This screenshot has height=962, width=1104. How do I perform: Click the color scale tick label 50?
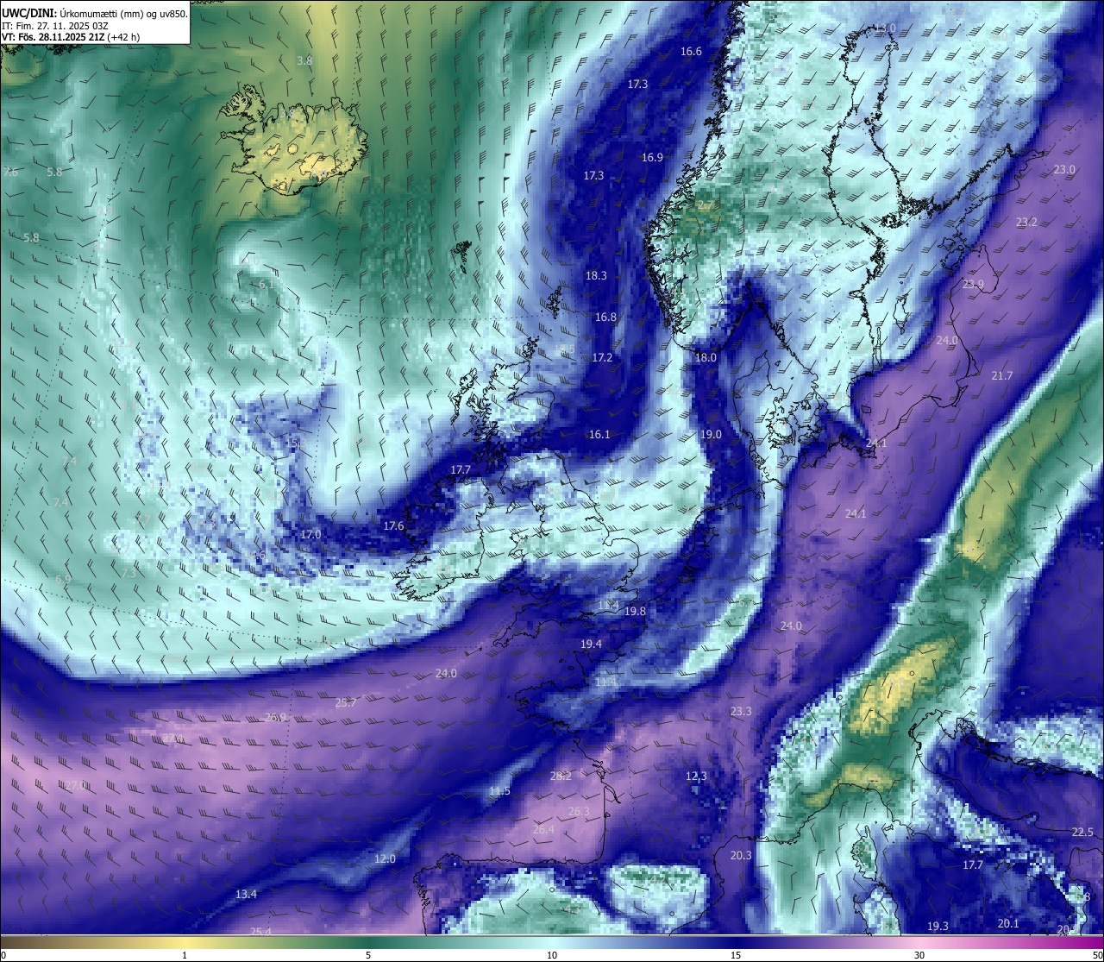click(x=1097, y=955)
